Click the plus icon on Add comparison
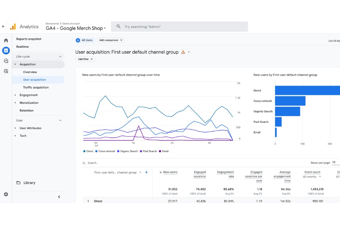The image size is (340, 226). click(121, 40)
